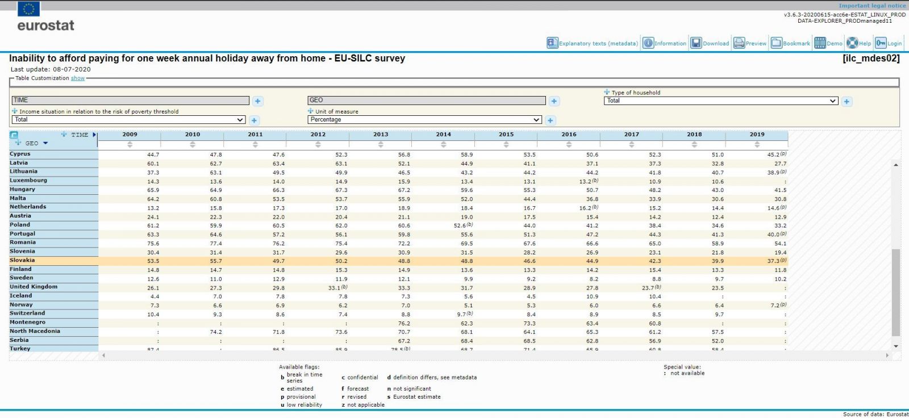
Task: Click 2011 column header
Action: [255, 135]
